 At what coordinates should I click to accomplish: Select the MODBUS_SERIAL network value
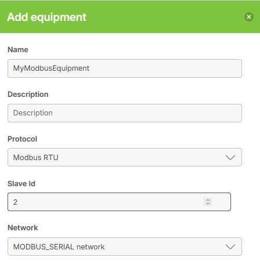click(x=59, y=247)
